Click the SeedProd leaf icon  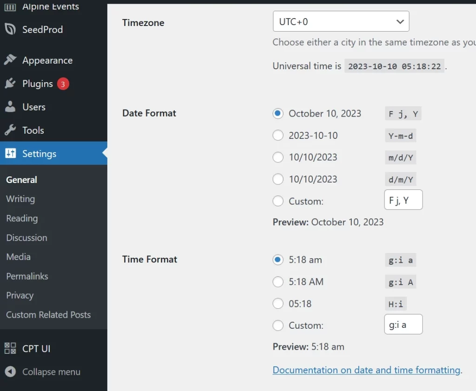10,29
